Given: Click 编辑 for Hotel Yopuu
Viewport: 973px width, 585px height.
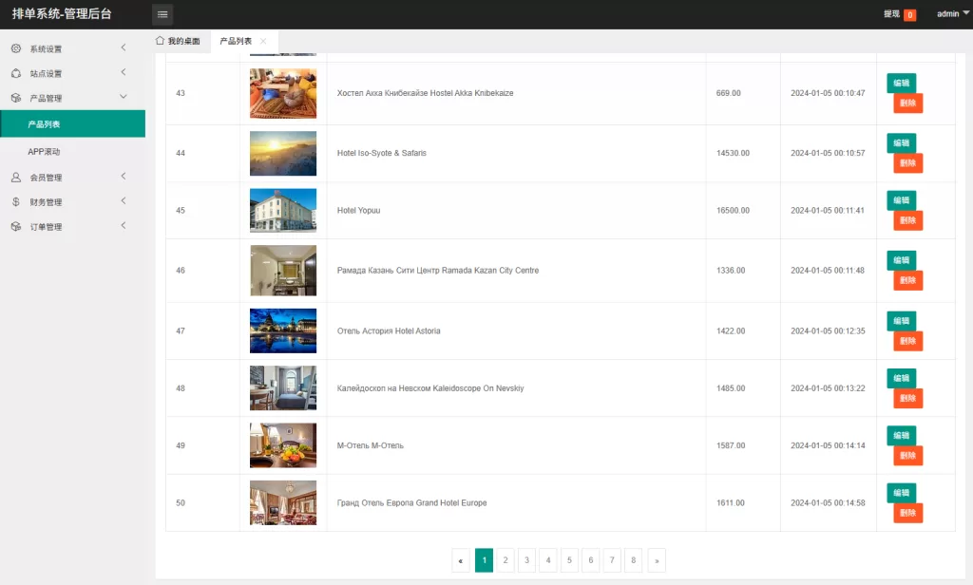Looking at the screenshot, I should click(x=901, y=200).
